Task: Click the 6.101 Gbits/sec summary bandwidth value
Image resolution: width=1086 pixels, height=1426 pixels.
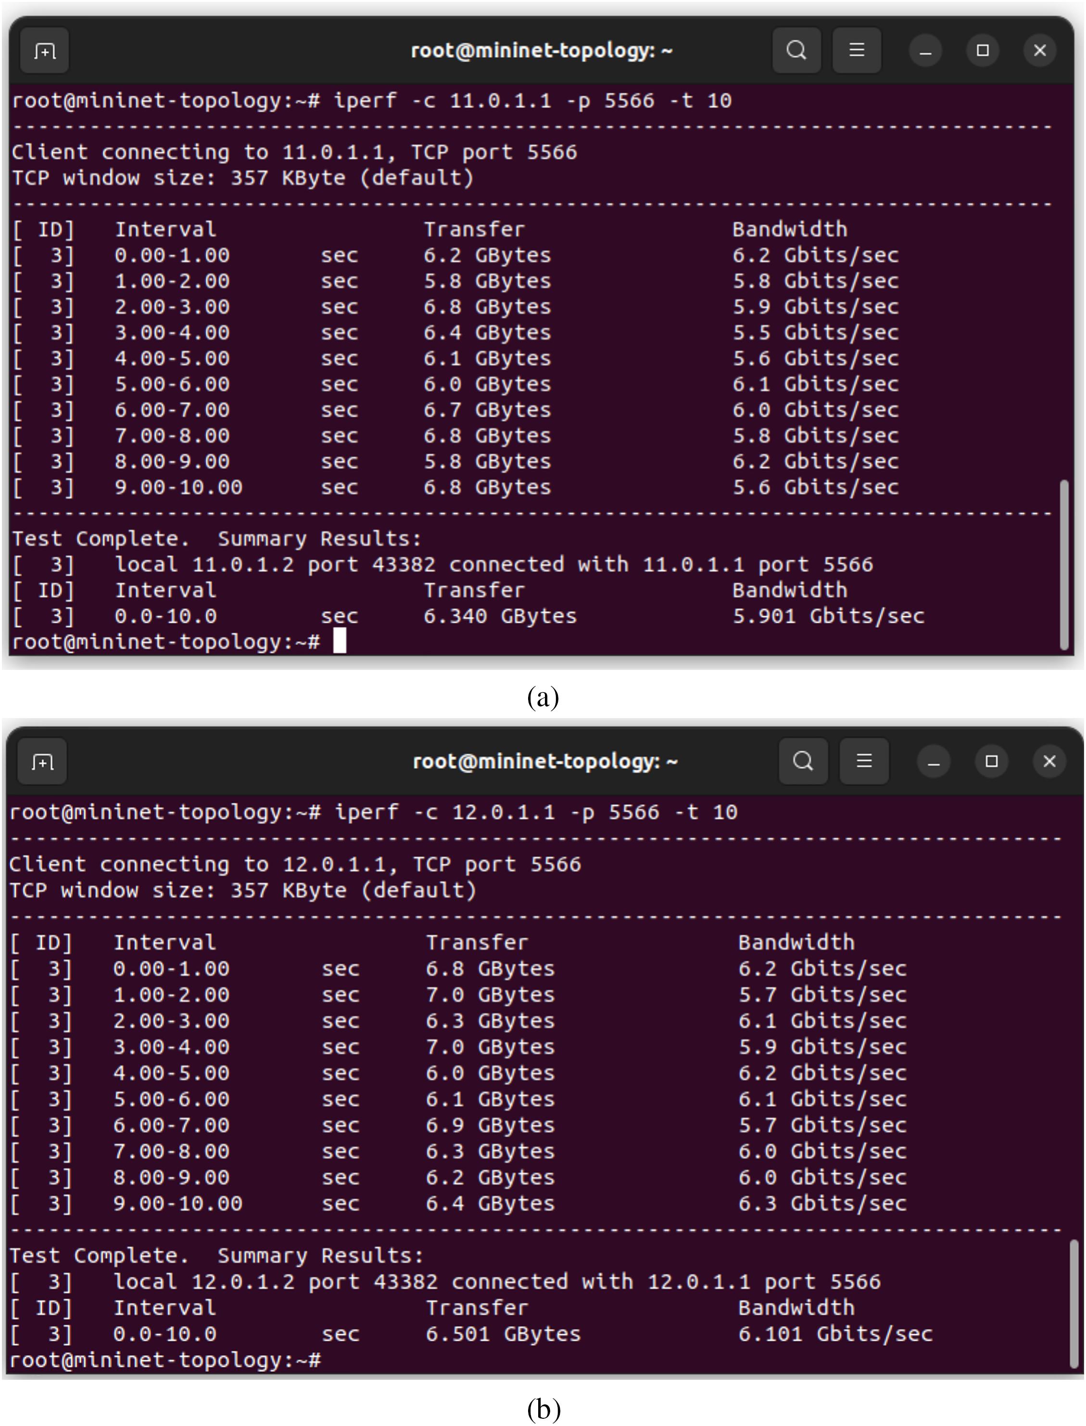Action: coord(835,1334)
